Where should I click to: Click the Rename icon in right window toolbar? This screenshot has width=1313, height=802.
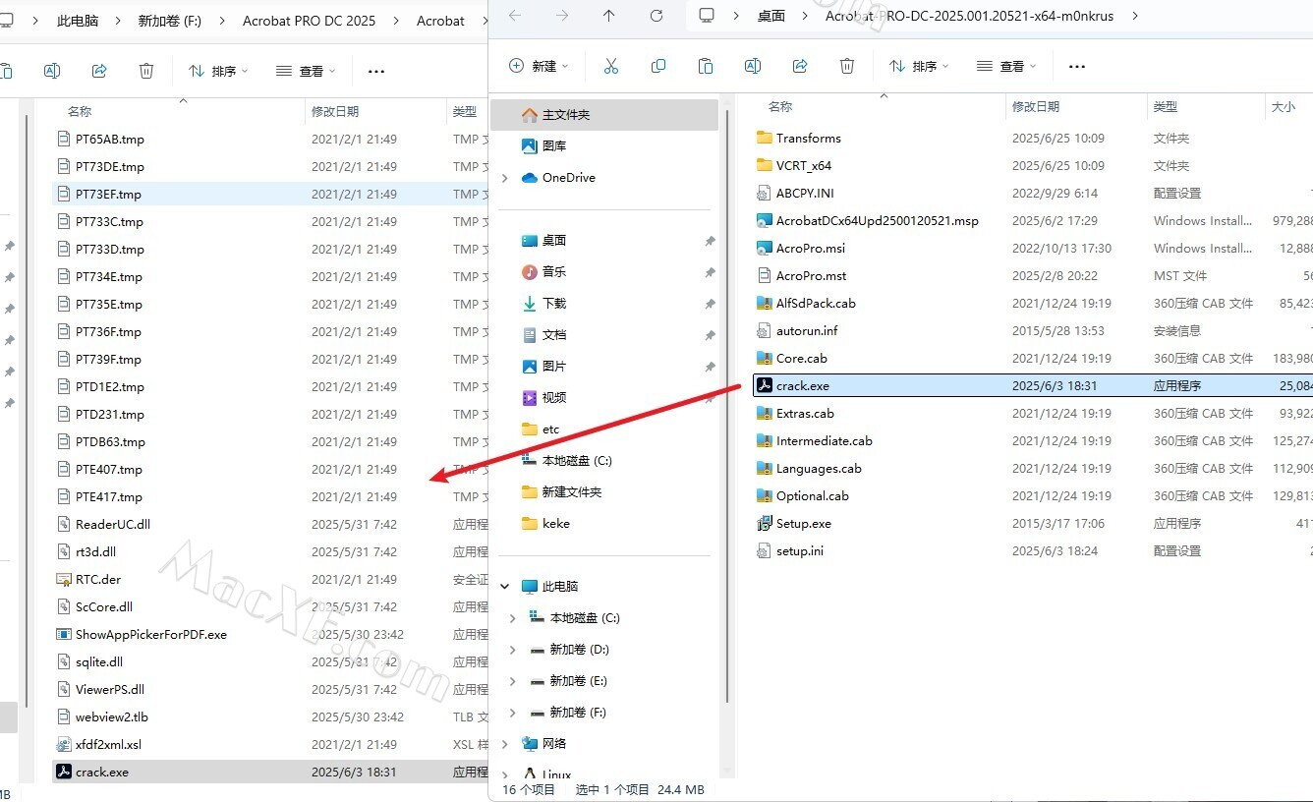pyautogui.click(x=753, y=66)
